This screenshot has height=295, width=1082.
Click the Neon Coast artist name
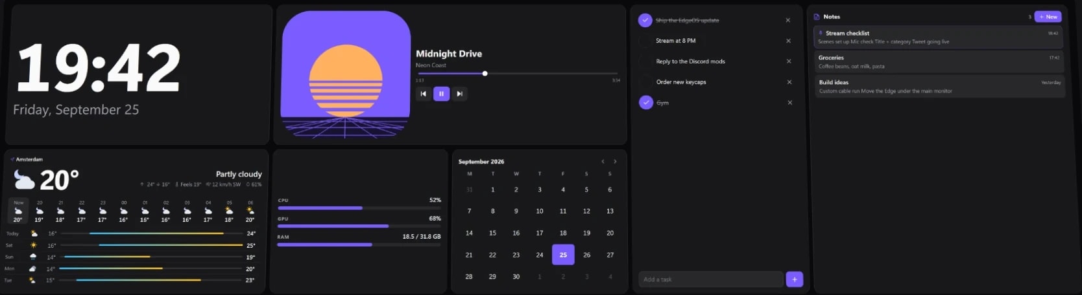coord(431,65)
